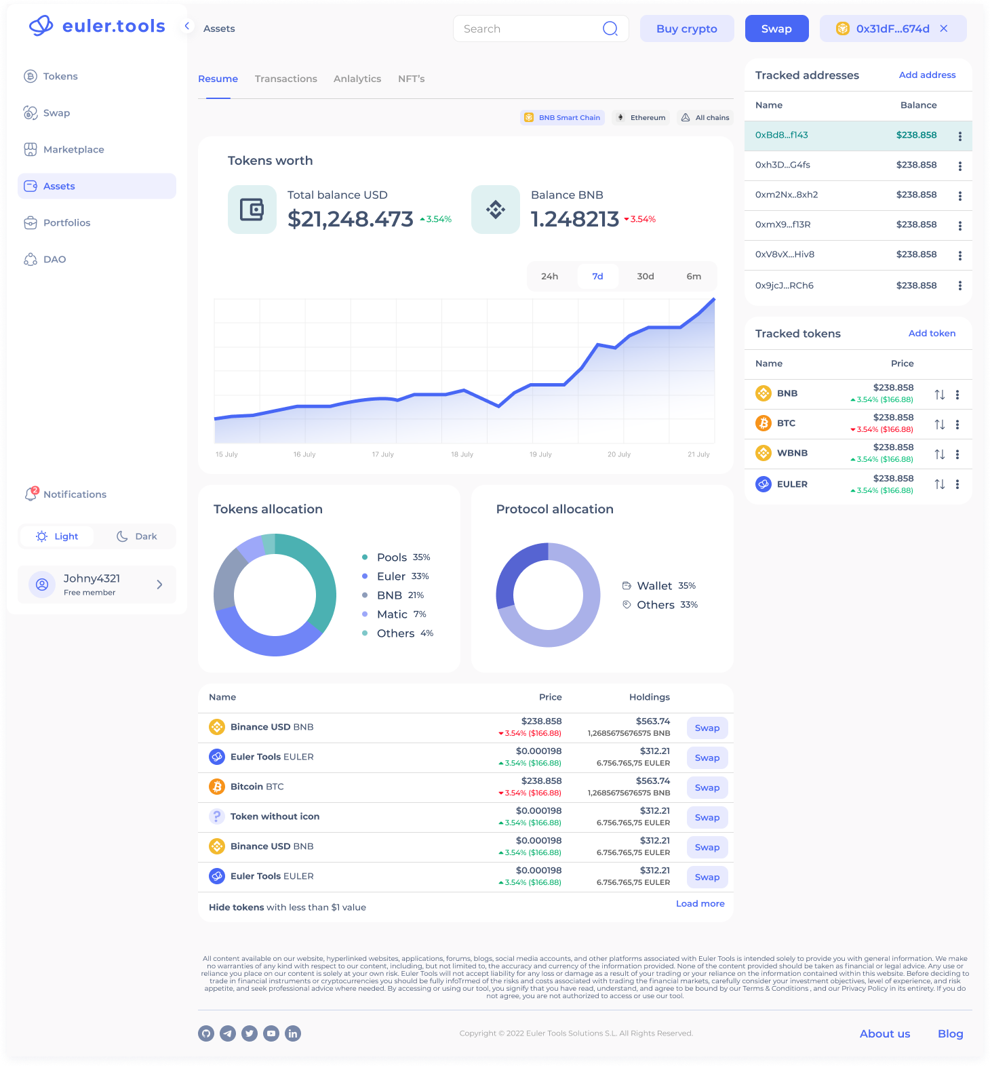Click the Pools teal legend dot

click(365, 557)
